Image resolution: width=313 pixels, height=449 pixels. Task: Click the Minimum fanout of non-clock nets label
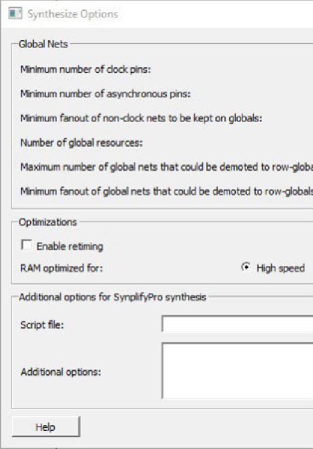[141, 118]
